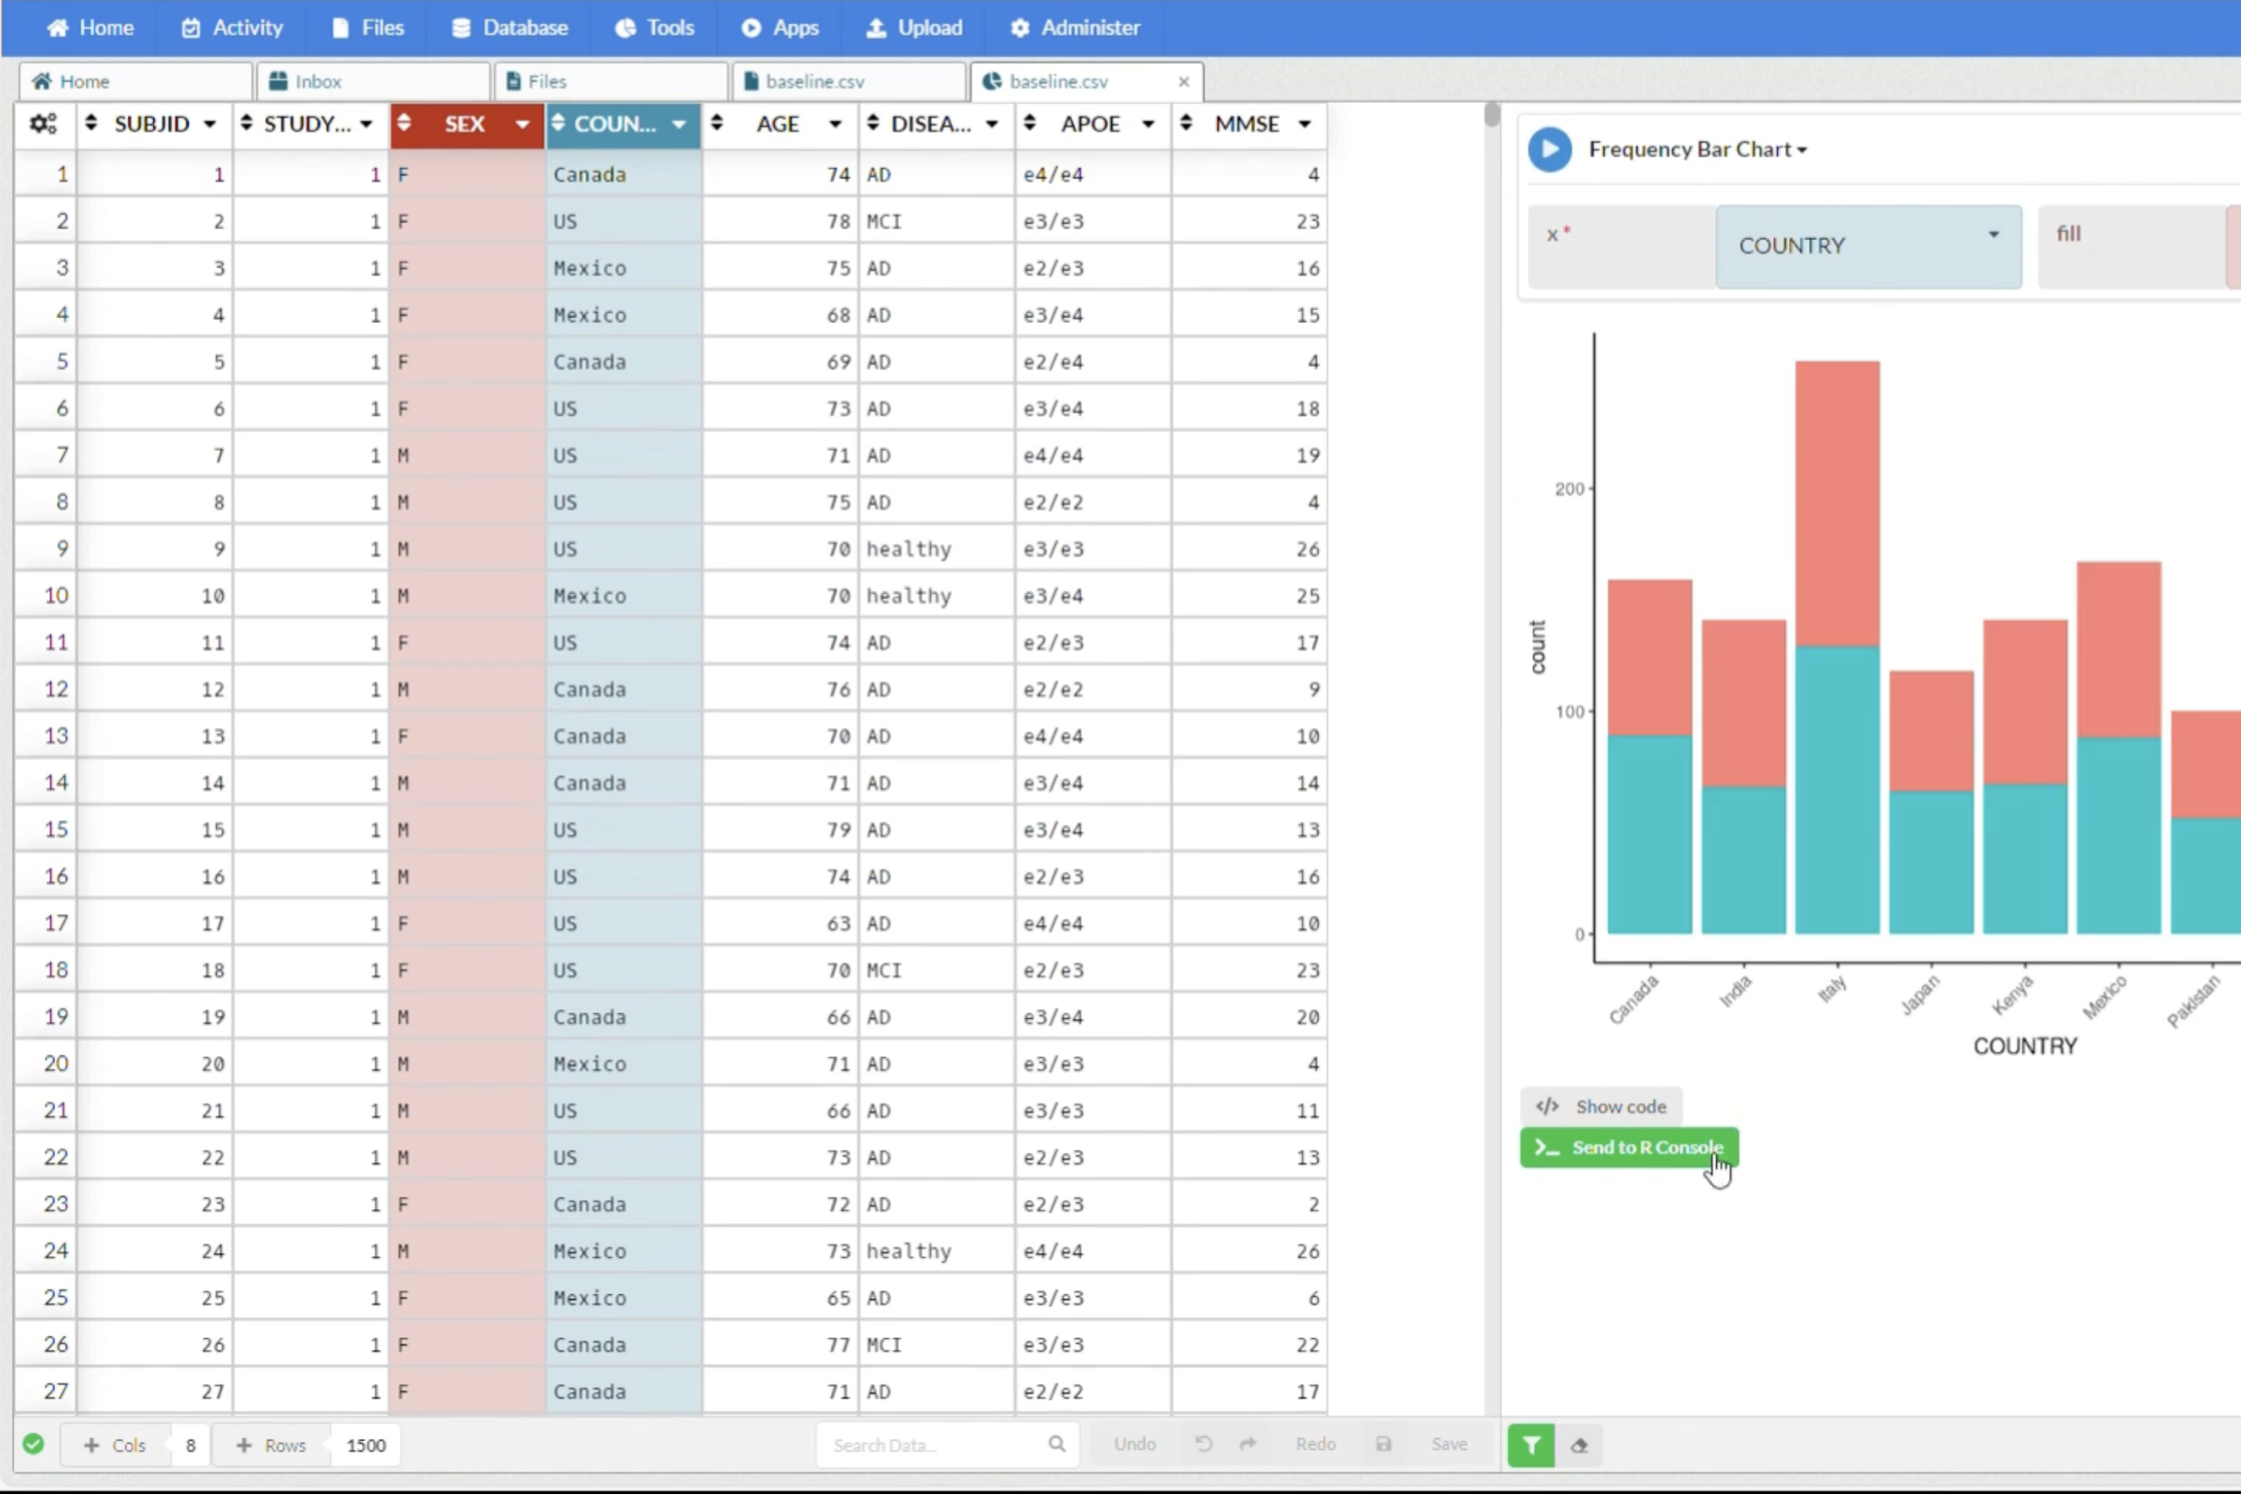Click the Send to R Console button

pos(1628,1148)
